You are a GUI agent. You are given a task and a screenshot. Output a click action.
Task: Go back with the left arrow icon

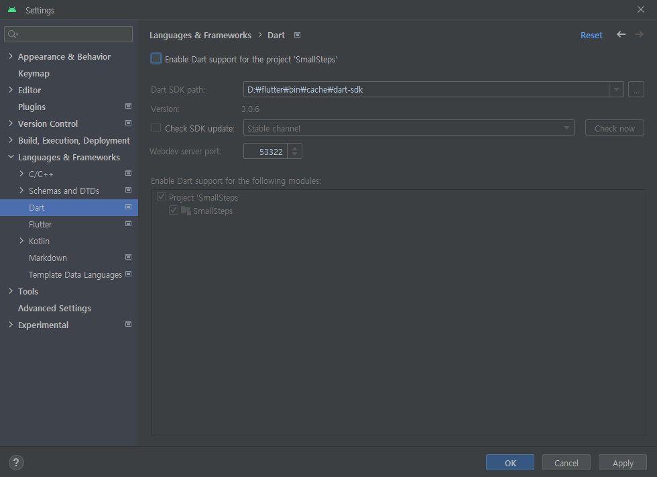(x=621, y=34)
